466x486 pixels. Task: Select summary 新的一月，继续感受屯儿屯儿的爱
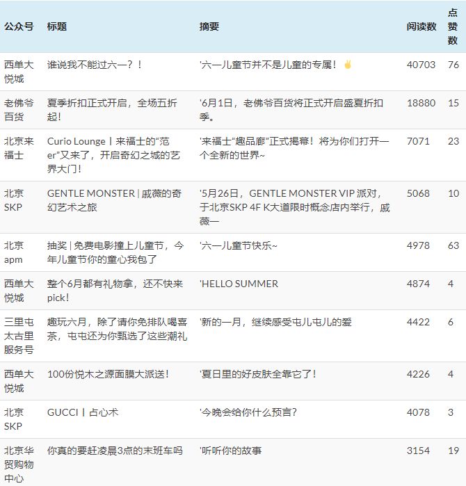275,322
